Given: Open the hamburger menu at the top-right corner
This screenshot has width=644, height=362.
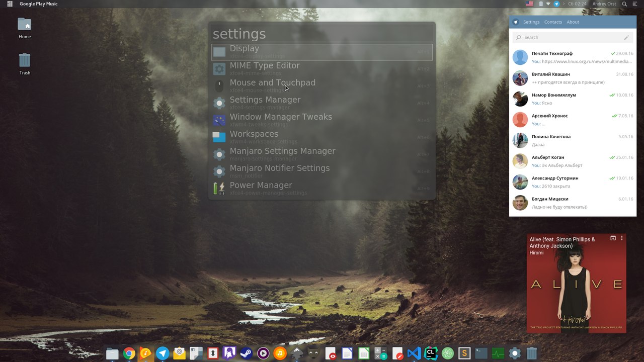Looking at the screenshot, I should point(635,4).
